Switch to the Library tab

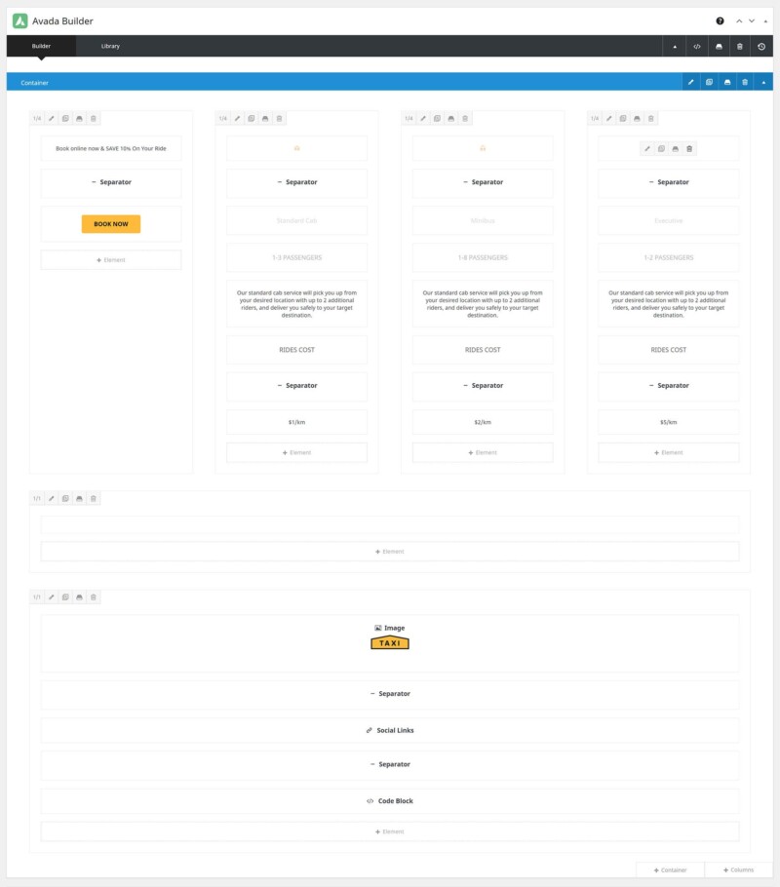[109, 46]
